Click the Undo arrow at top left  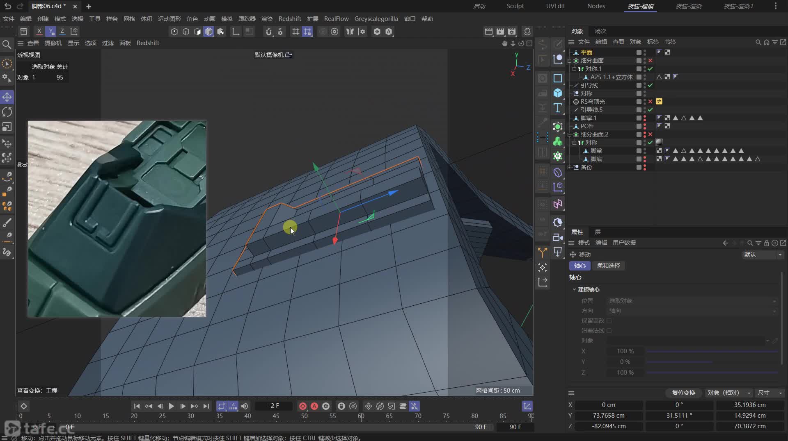click(x=7, y=6)
